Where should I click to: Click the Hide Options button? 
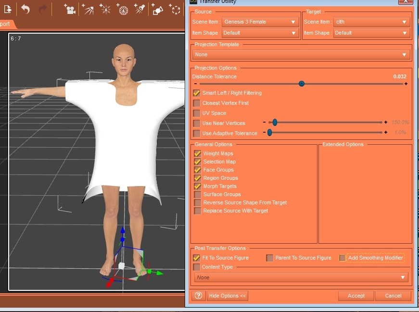tap(228, 296)
